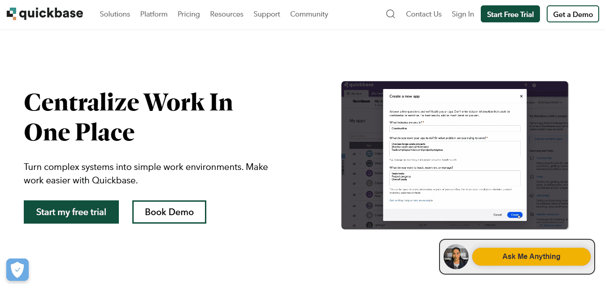
Task: Click the Sign In link
Action: pos(463,14)
